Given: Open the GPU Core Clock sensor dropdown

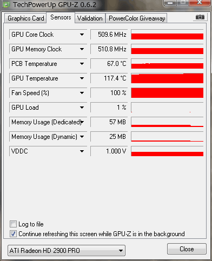Looking at the screenshot, I should point(82,35).
